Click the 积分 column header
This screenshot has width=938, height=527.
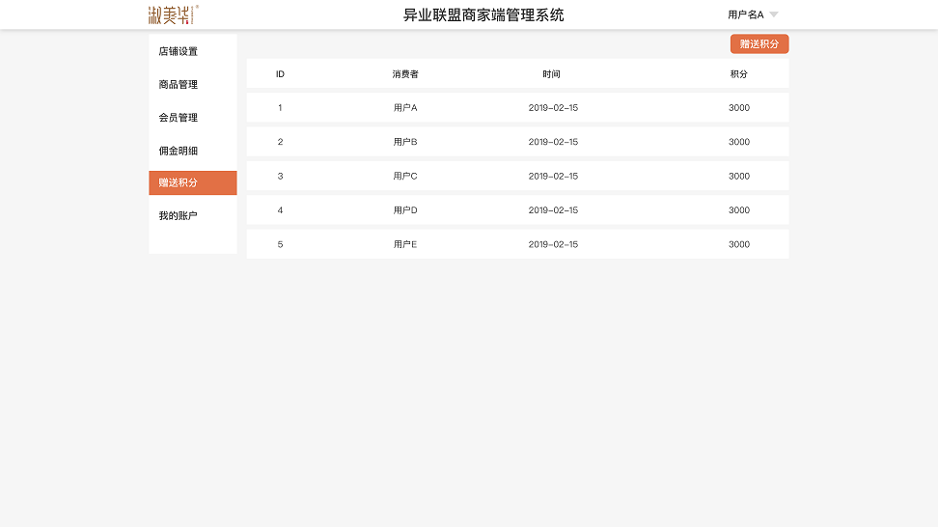tap(738, 74)
